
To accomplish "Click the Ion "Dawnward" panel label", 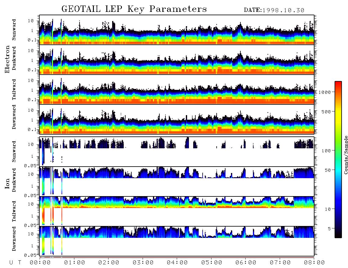I will [x=14, y=239].
